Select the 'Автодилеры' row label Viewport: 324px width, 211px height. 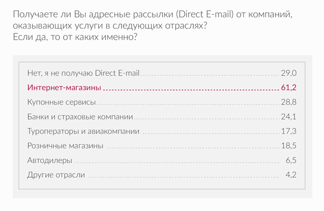pos(50,160)
